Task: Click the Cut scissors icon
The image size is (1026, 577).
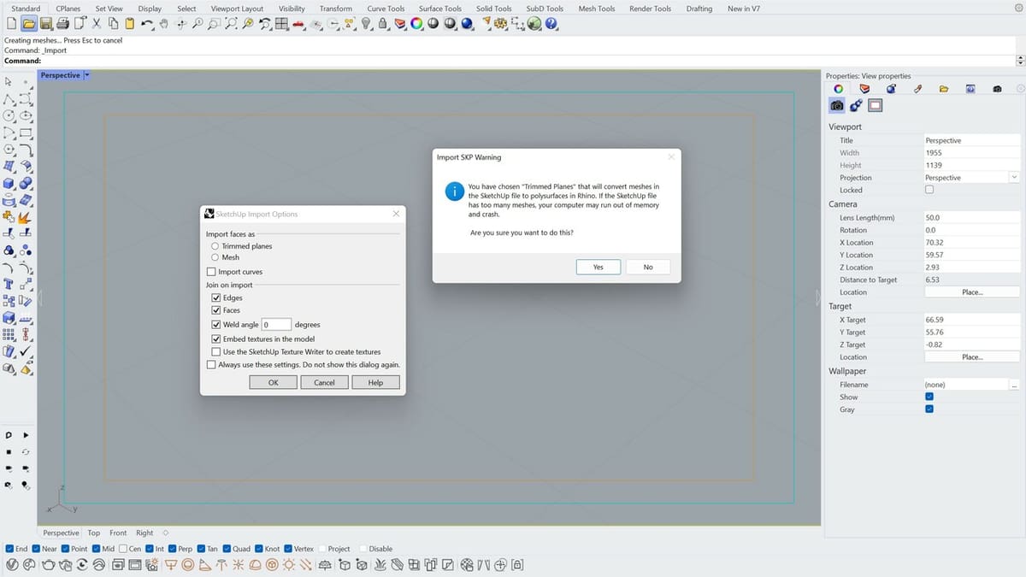Action: click(x=97, y=24)
